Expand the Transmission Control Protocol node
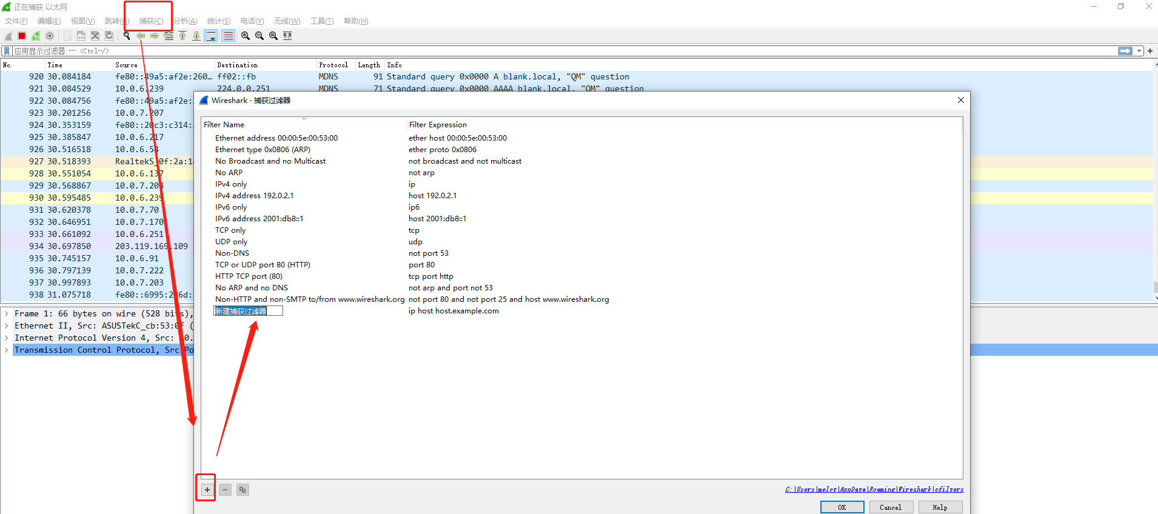The image size is (1158, 514). point(6,350)
